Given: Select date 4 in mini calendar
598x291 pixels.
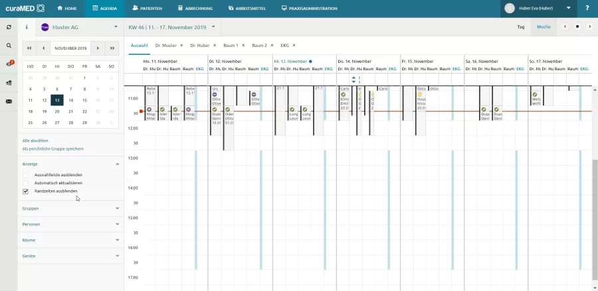Looking at the screenshot, I should (x=31, y=89).
